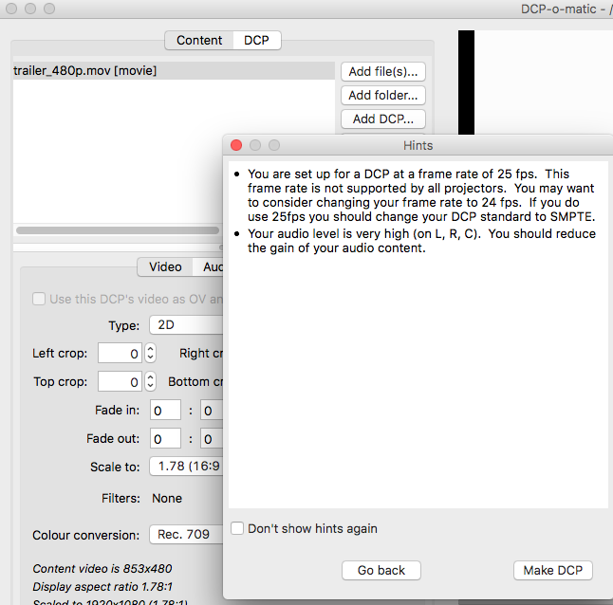Select the Video tab
Image resolution: width=613 pixels, height=605 pixels.
click(x=165, y=267)
